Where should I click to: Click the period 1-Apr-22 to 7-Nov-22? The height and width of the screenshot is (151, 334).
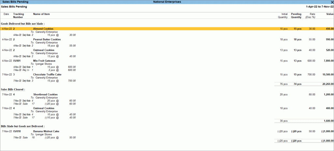pyautogui.click(x=320, y=7)
